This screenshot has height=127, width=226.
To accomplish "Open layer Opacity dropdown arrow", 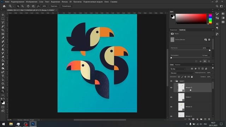I will pos(212,73).
